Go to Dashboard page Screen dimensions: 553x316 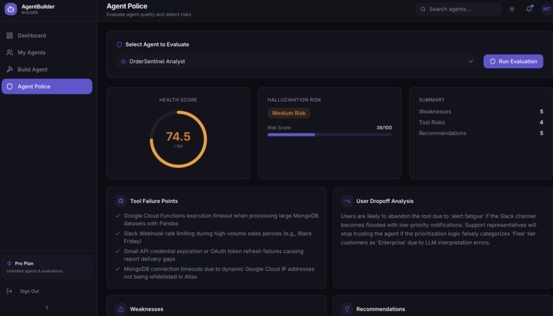point(47,36)
